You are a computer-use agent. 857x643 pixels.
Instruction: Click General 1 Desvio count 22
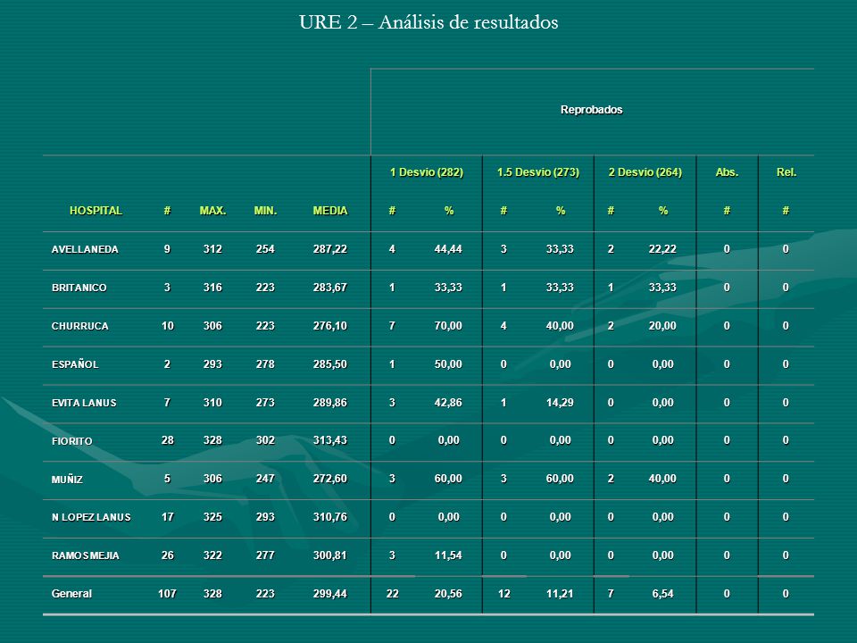[x=393, y=594]
